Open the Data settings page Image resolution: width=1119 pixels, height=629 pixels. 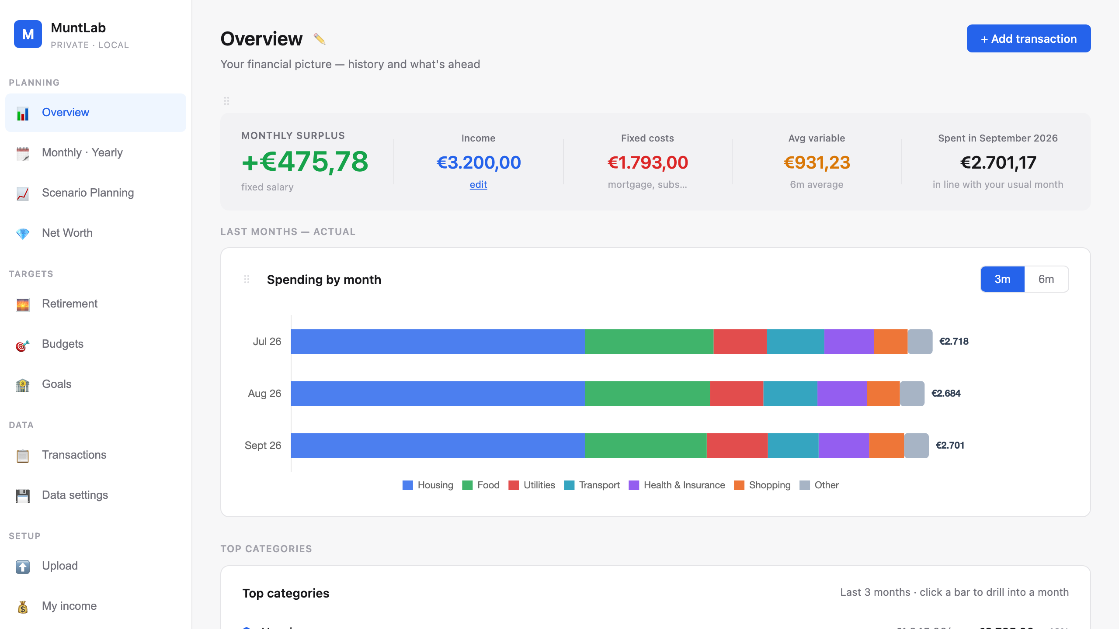pyautogui.click(x=95, y=495)
